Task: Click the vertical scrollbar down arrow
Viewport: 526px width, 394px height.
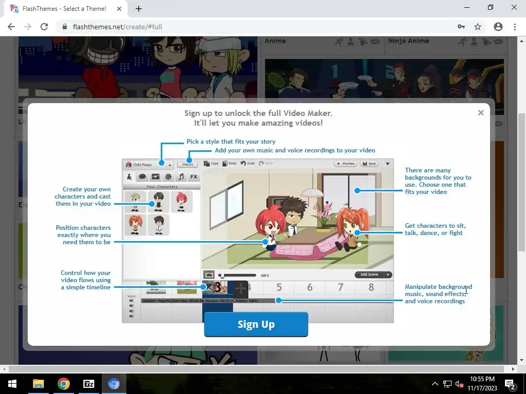Action: [x=521, y=360]
